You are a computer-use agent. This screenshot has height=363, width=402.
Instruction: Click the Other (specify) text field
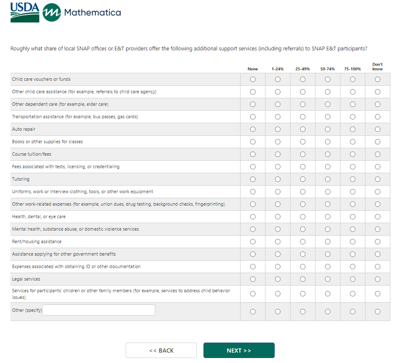click(99, 310)
